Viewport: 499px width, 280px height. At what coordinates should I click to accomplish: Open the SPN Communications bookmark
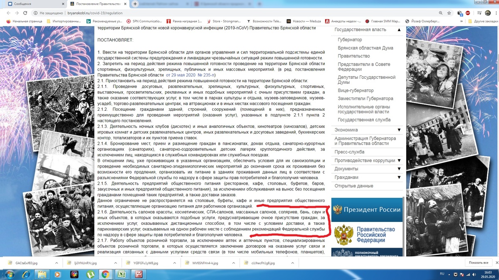(x=144, y=21)
